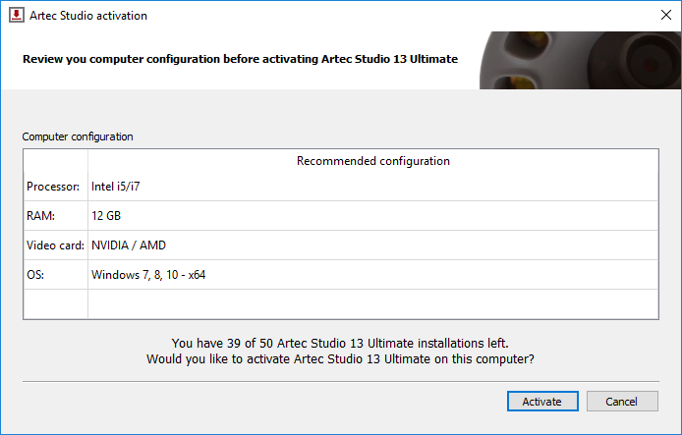Click the NVIDIA / AMD value cell

click(373, 245)
